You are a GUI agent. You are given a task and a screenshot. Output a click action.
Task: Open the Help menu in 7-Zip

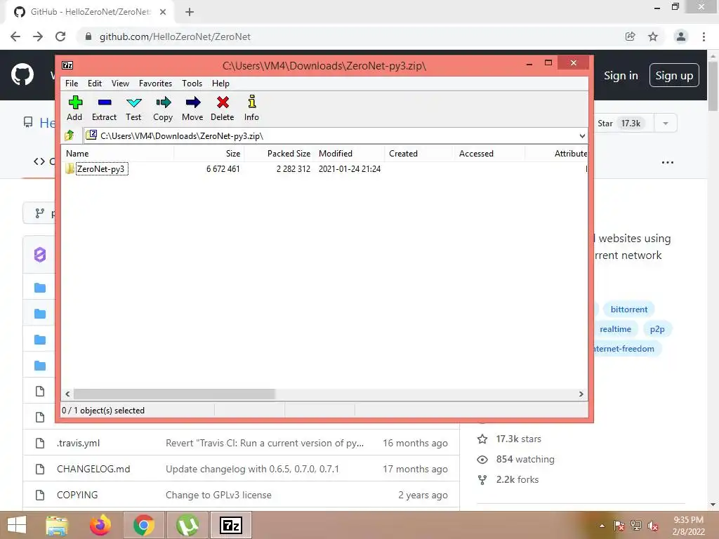tap(220, 84)
